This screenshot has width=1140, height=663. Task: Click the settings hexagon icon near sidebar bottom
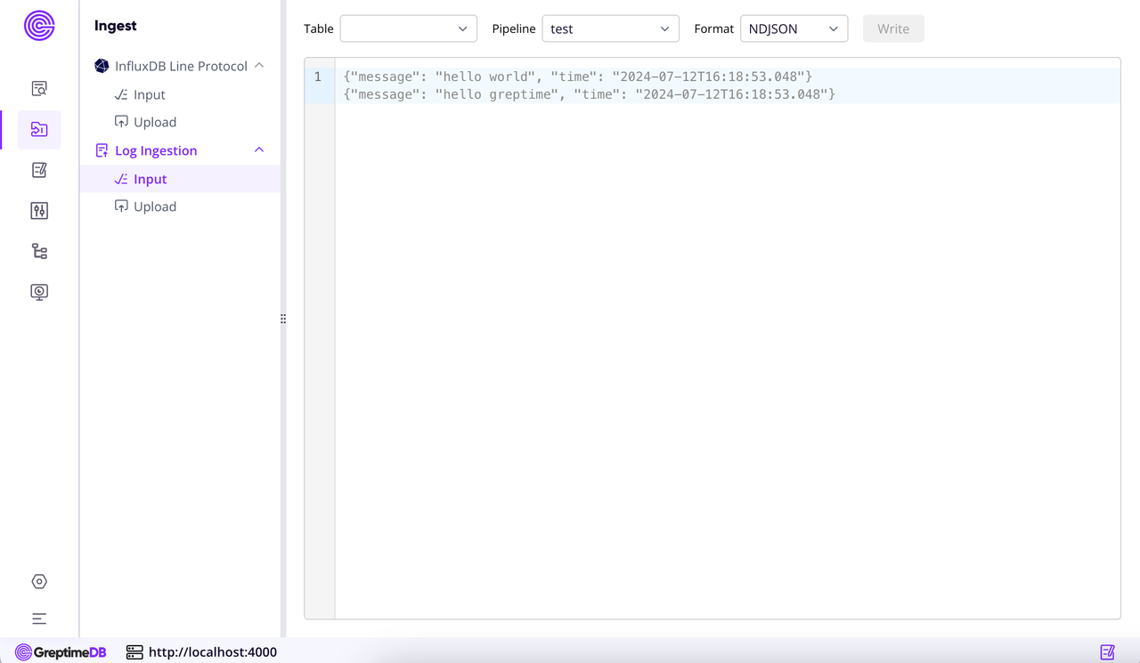(39, 581)
